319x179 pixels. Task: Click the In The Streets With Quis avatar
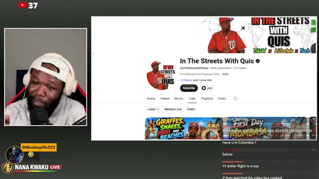click(x=161, y=75)
